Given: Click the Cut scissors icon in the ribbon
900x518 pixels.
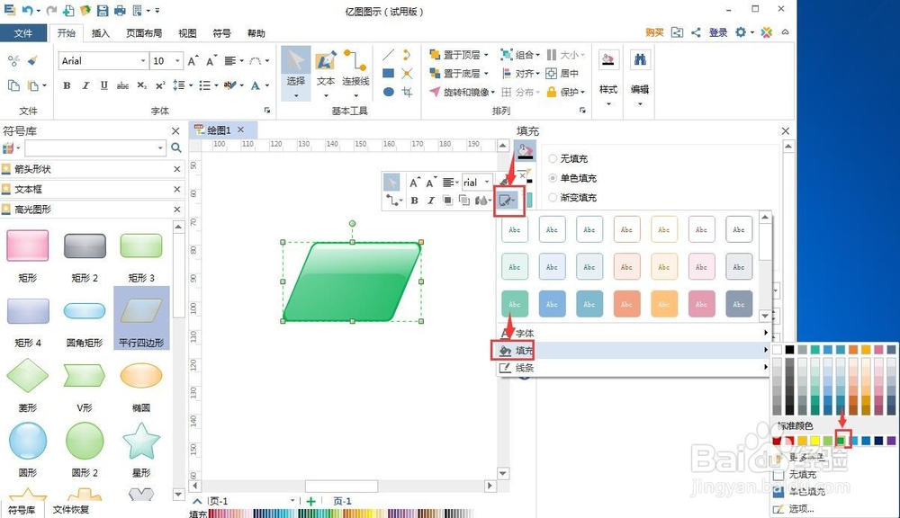Looking at the screenshot, I should (13, 61).
